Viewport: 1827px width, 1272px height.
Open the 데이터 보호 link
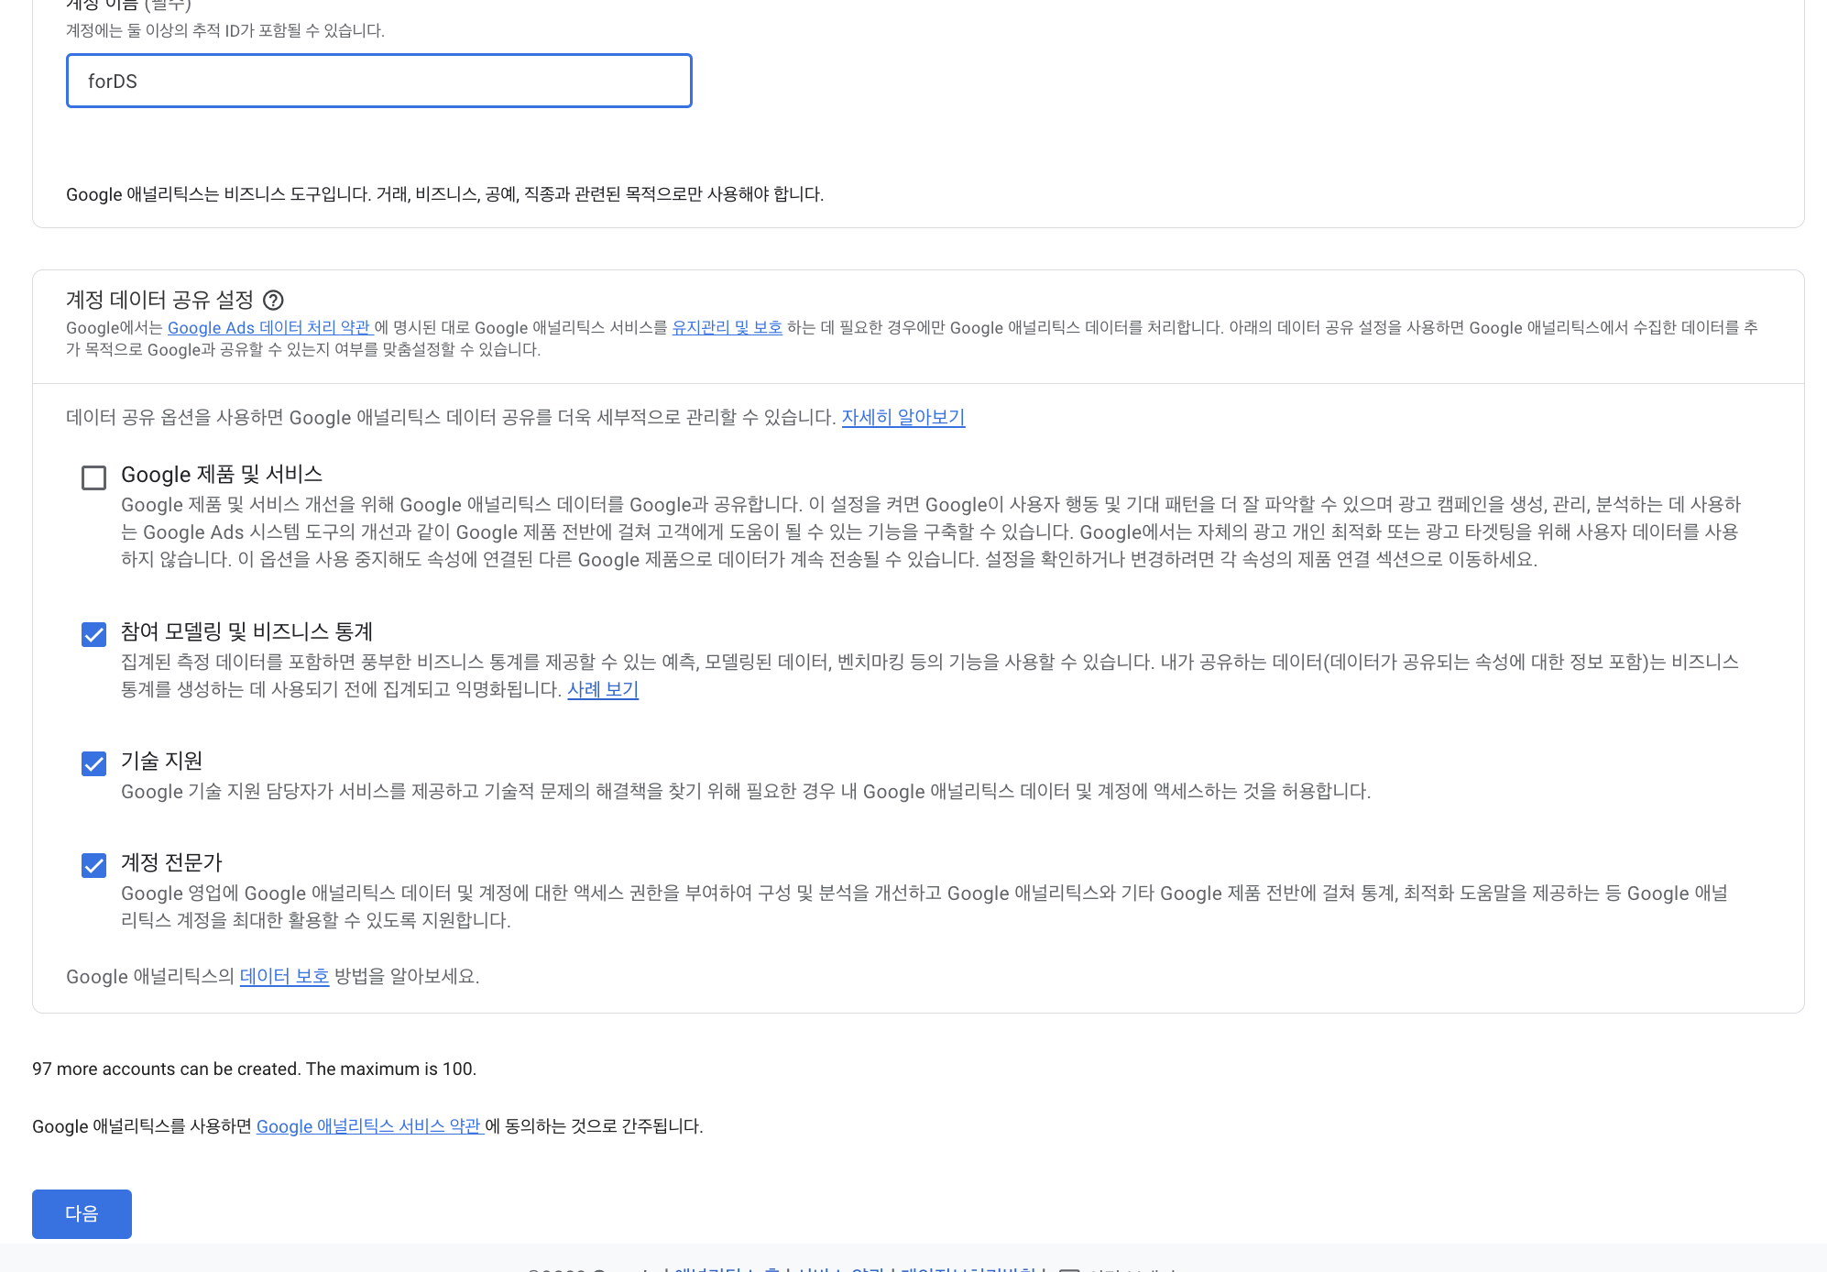(284, 977)
